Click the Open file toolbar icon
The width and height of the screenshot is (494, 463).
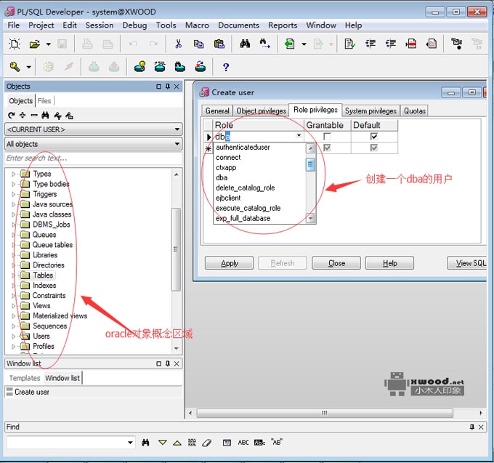[x=35, y=44]
